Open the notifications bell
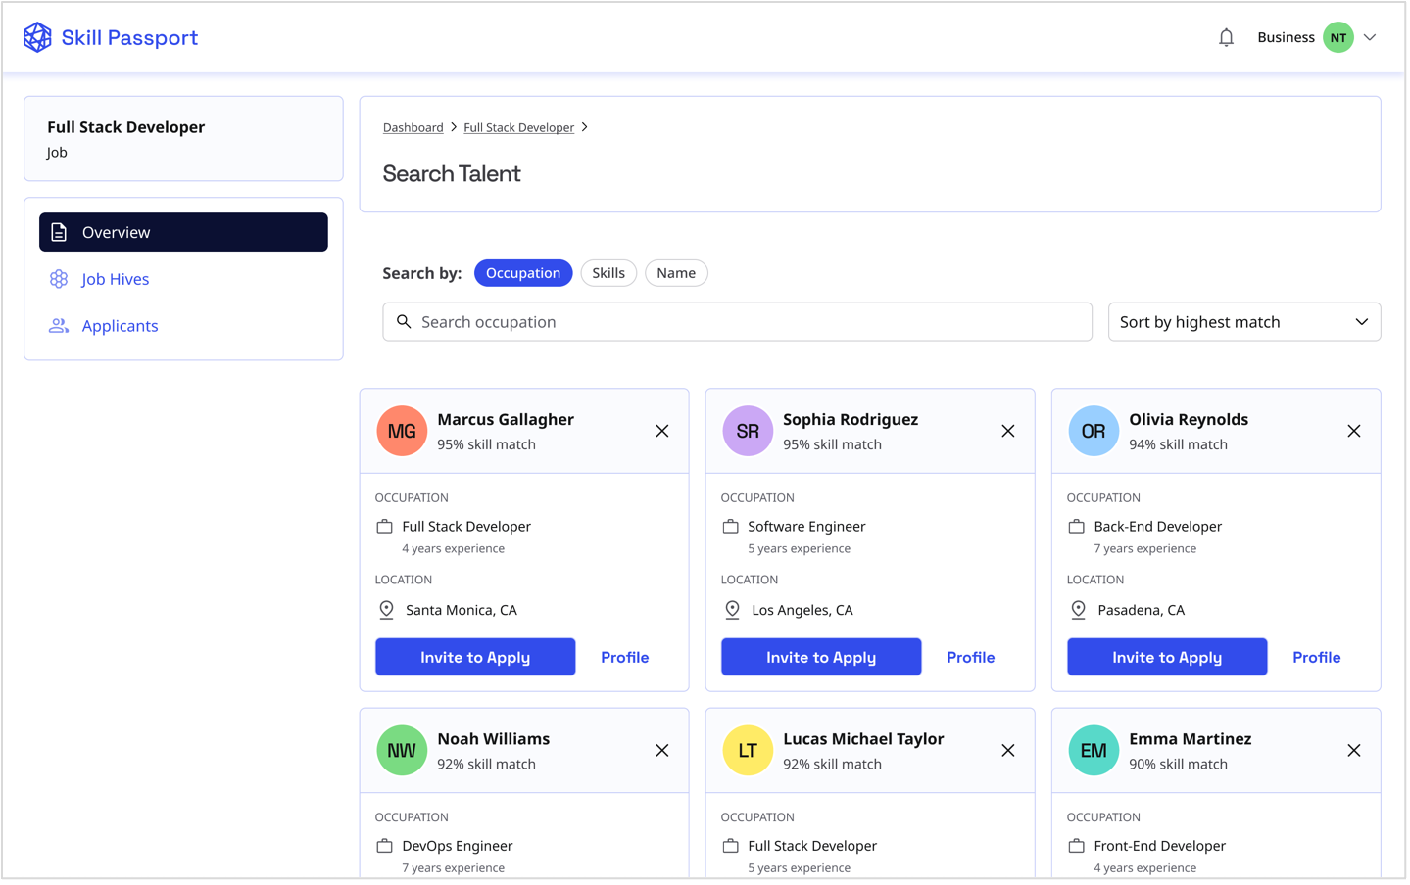 [1226, 37]
